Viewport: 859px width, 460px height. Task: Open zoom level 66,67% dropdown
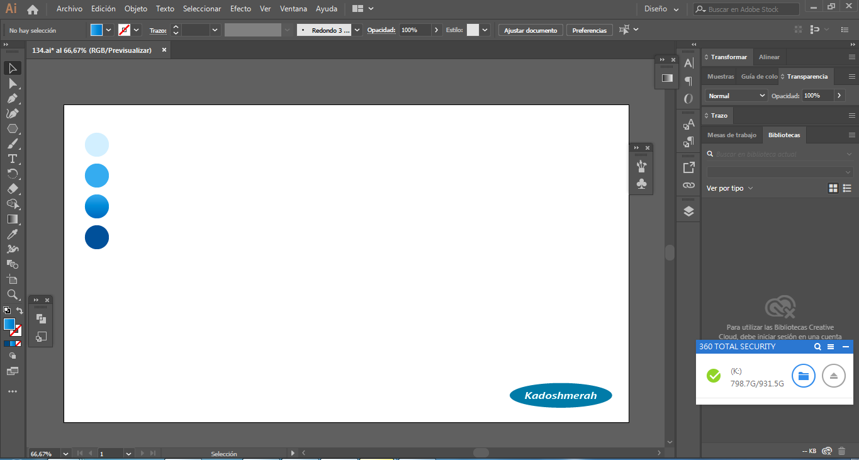[x=65, y=453]
